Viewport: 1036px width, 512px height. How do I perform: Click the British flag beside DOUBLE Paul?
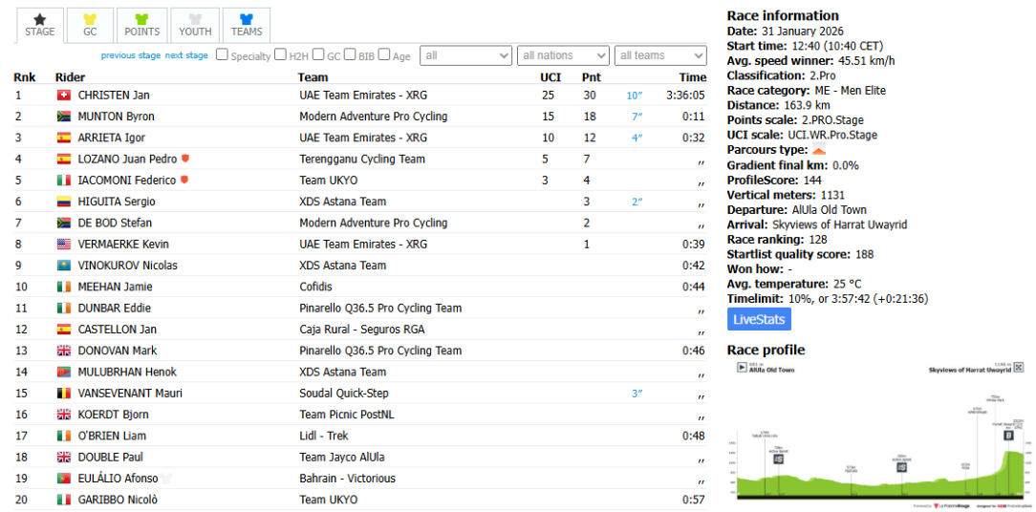[x=64, y=458]
